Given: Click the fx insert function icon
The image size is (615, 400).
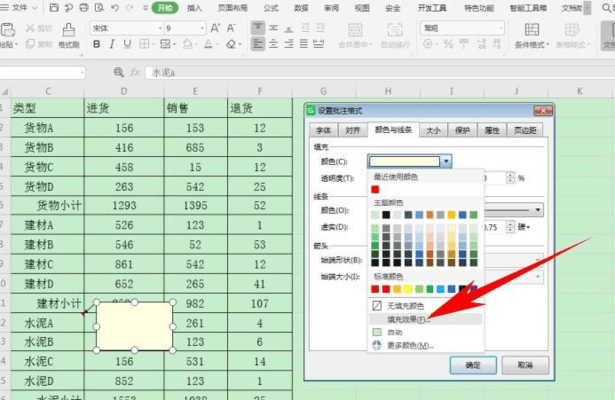Looking at the screenshot, I should coord(135,72).
